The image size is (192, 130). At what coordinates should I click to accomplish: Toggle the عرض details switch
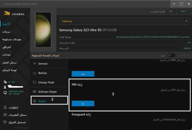(172, 56)
